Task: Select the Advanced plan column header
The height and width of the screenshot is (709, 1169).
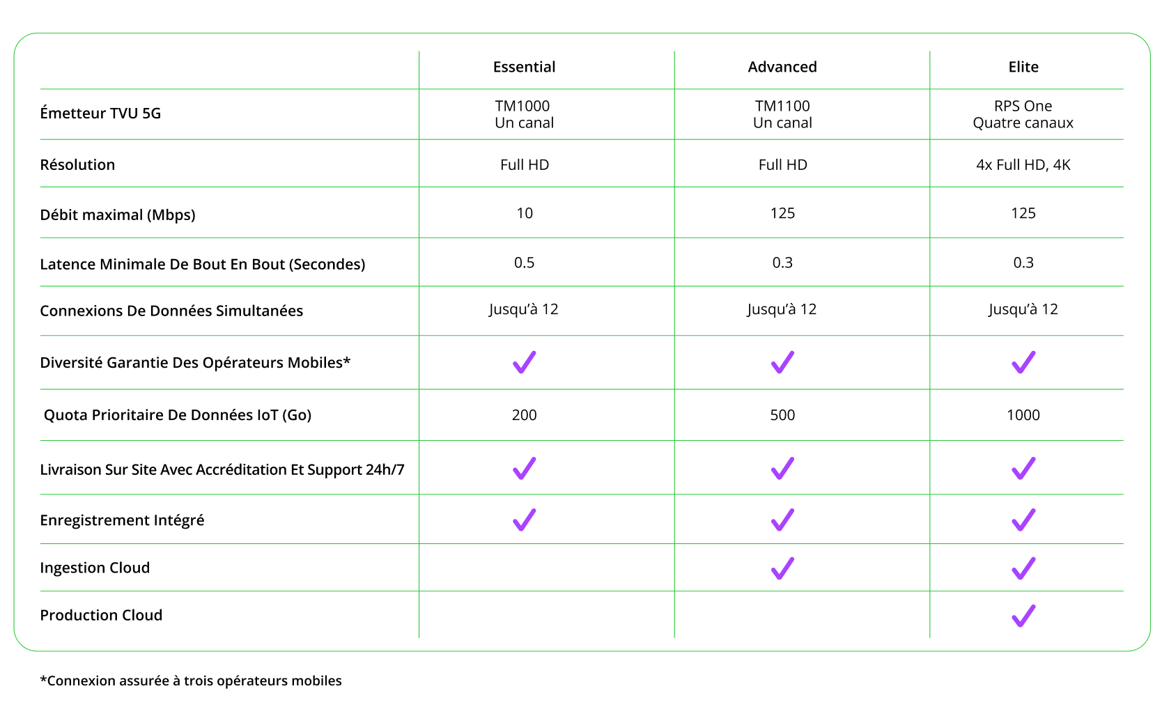Action: point(782,67)
